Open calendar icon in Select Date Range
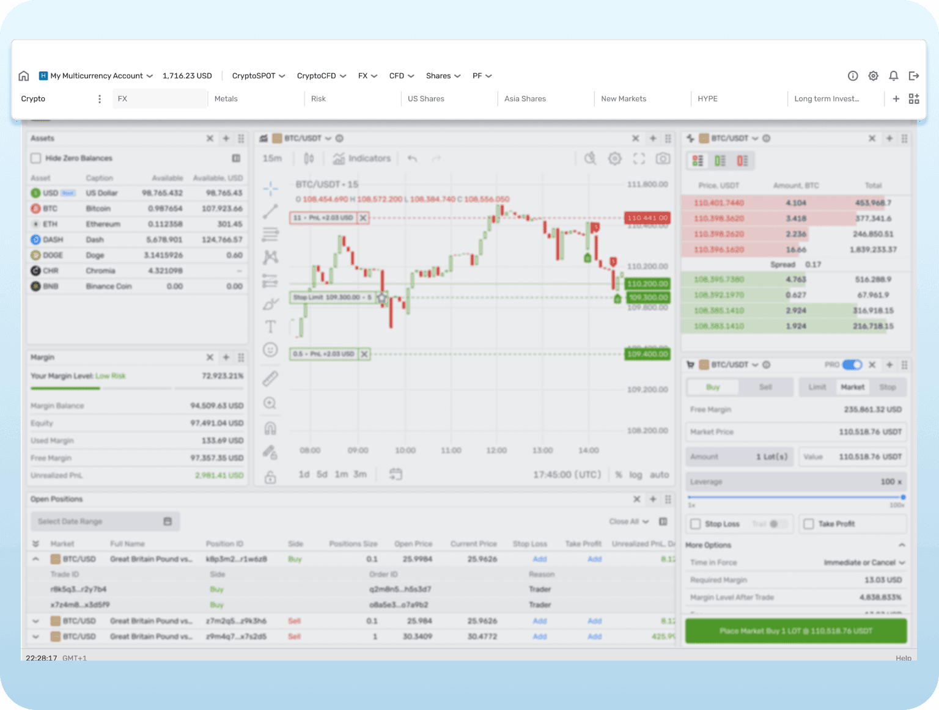The image size is (939, 710). coord(168,521)
